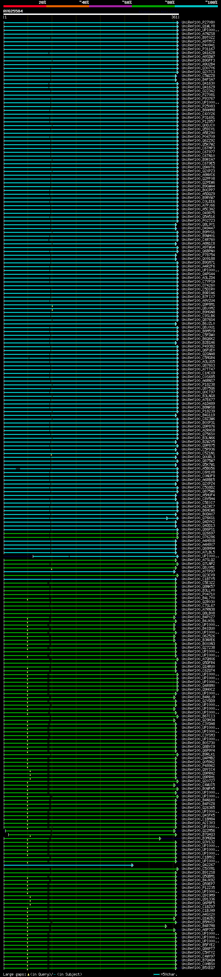The width and height of the screenshot is (221, 977).
Task: Open hit UniRef100_A7NZS8
Action: 198,34
